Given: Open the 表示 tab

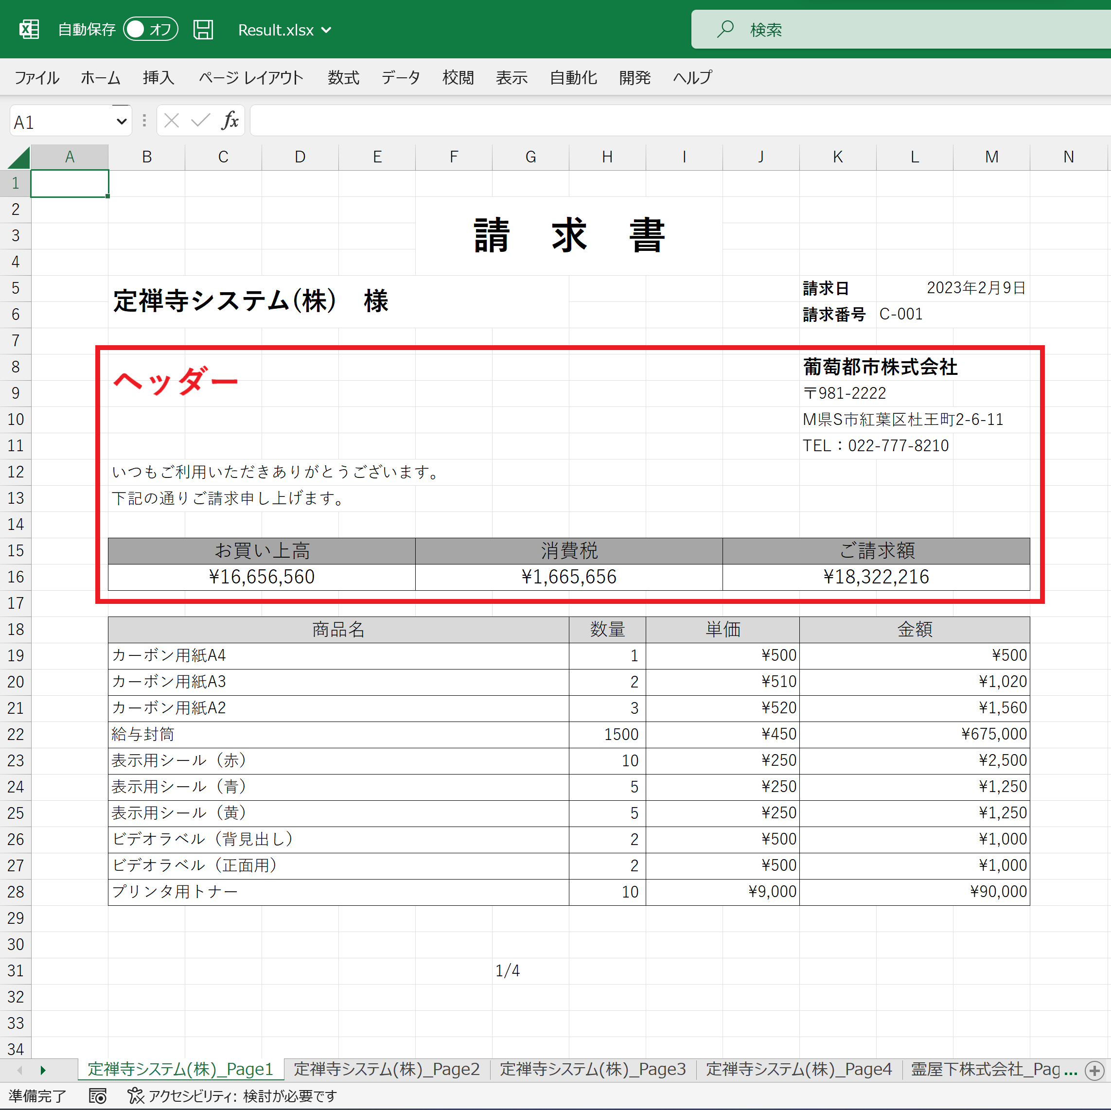Looking at the screenshot, I should click(x=511, y=78).
